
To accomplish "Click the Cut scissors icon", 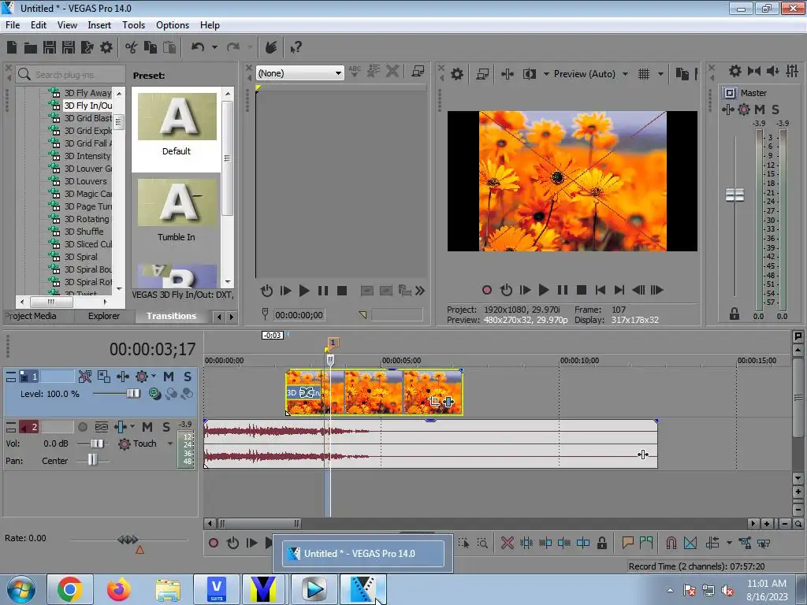I will tap(132, 48).
